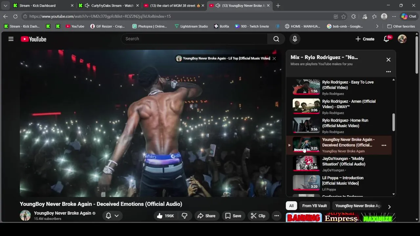The height and width of the screenshot is (236, 420).
Task: Open the split screen icon in address bar
Action: 336,16
